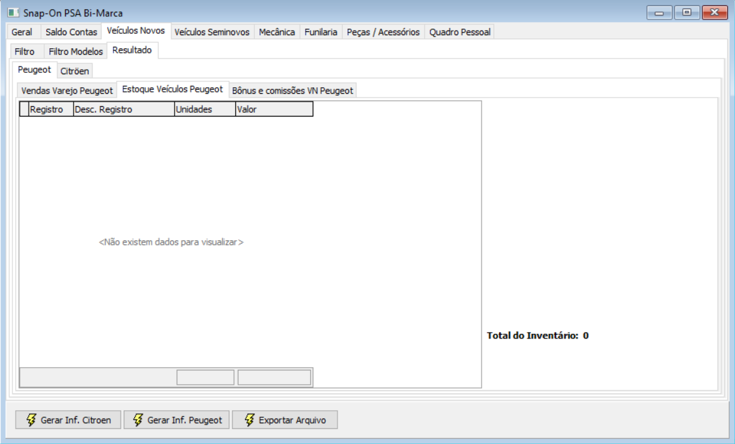This screenshot has height=444, width=735.
Task: Sort by Desc. Registro column header
Action: [124, 109]
